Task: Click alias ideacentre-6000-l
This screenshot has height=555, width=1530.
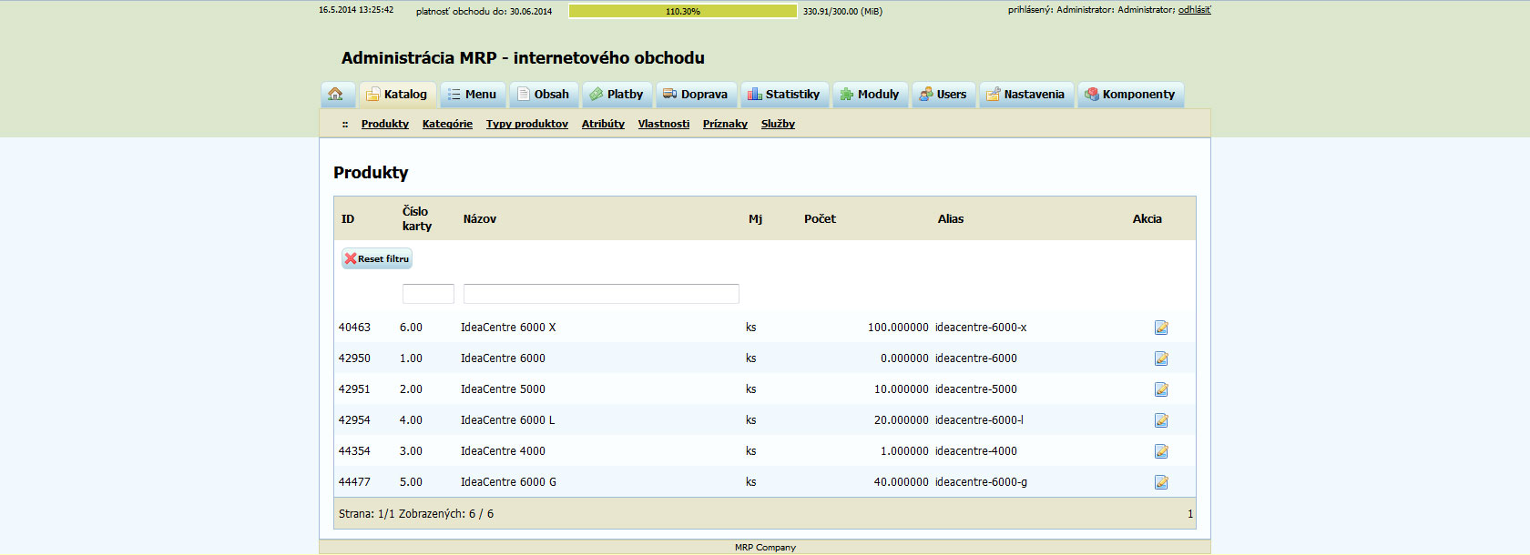Action: pos(980,420)
